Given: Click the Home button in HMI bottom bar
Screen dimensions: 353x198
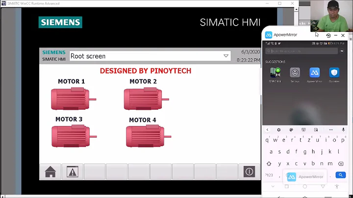Looking at the screenshot, I should [50, 172].
